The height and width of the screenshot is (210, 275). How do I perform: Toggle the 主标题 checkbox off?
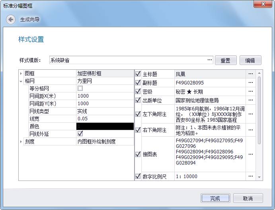pyautogui.click(x=138, y=74)
